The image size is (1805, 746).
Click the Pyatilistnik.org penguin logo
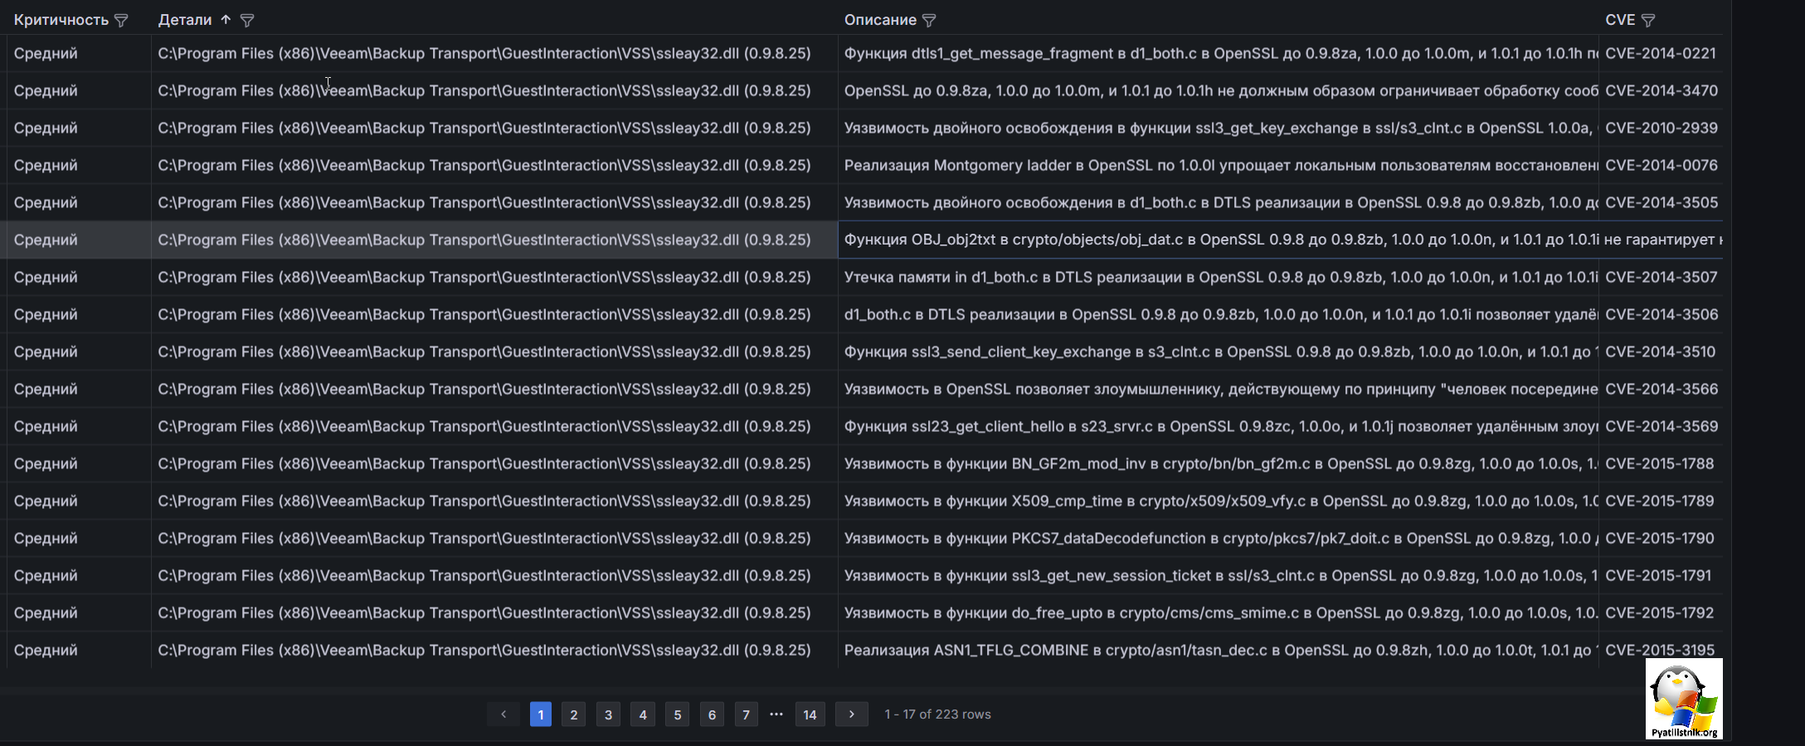[1683, 699]
